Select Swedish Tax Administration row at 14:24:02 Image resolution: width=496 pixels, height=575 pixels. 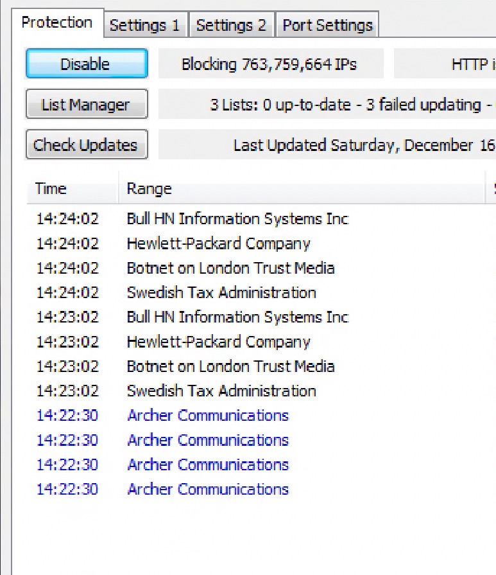click(x=221, y=292)
